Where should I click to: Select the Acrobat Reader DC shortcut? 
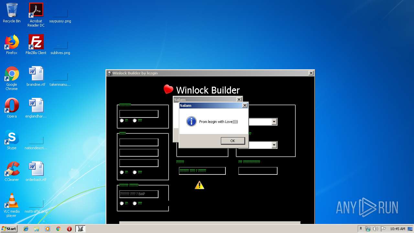pos(36,15)
